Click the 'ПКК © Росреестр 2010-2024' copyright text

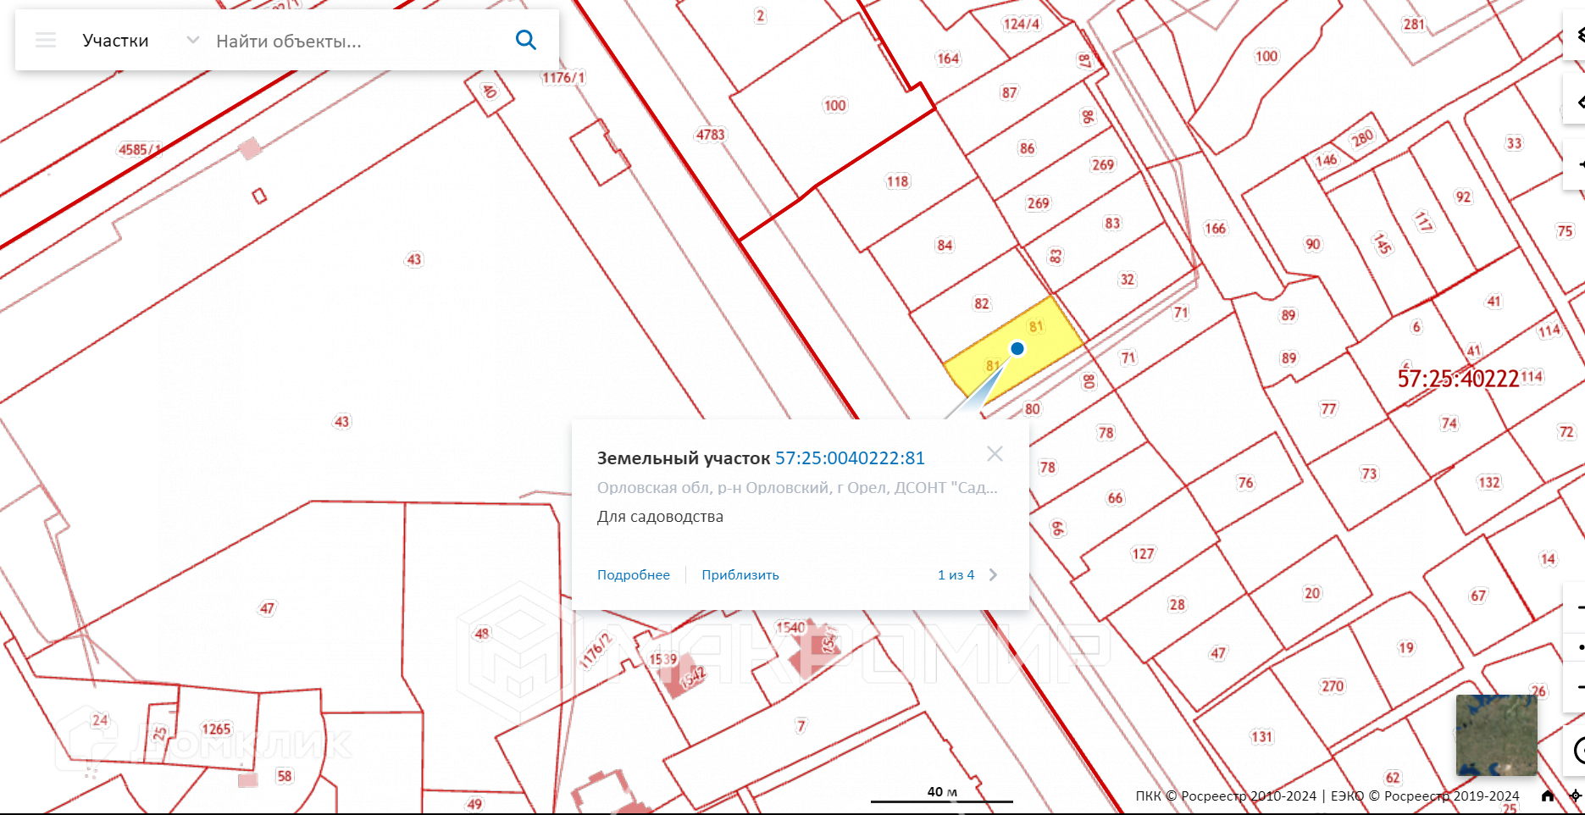(x=1226, y=796)
